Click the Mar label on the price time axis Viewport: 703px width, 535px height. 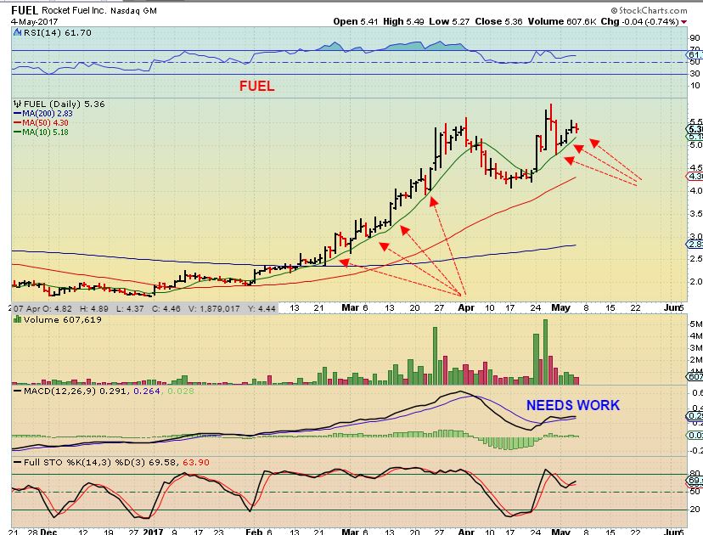click(350, 307)
